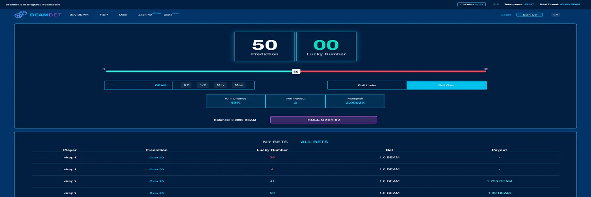
Task: Double the bet with X2 button
Action: click(186, 85)
